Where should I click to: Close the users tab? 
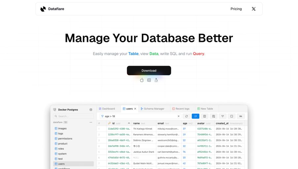pyautogui.click(x=135, y=109)
